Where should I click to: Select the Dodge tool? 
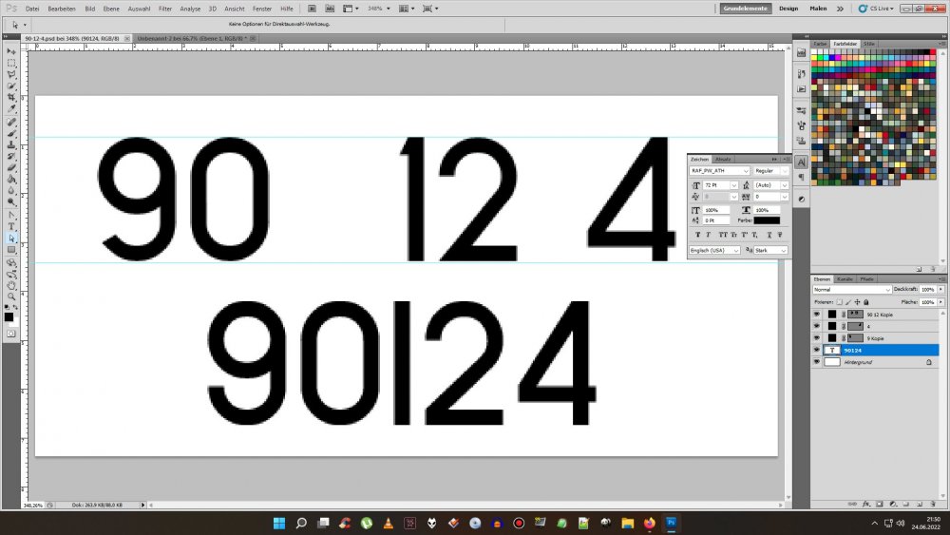pos(11,203)
